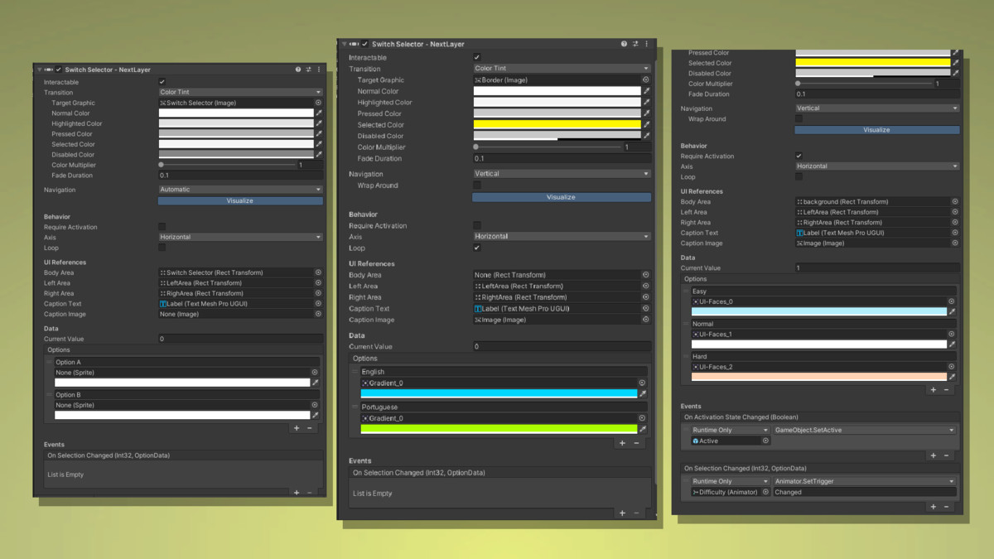
Task: Open the Animator.SetTrigger function dropdown
Action: point(864,481)
